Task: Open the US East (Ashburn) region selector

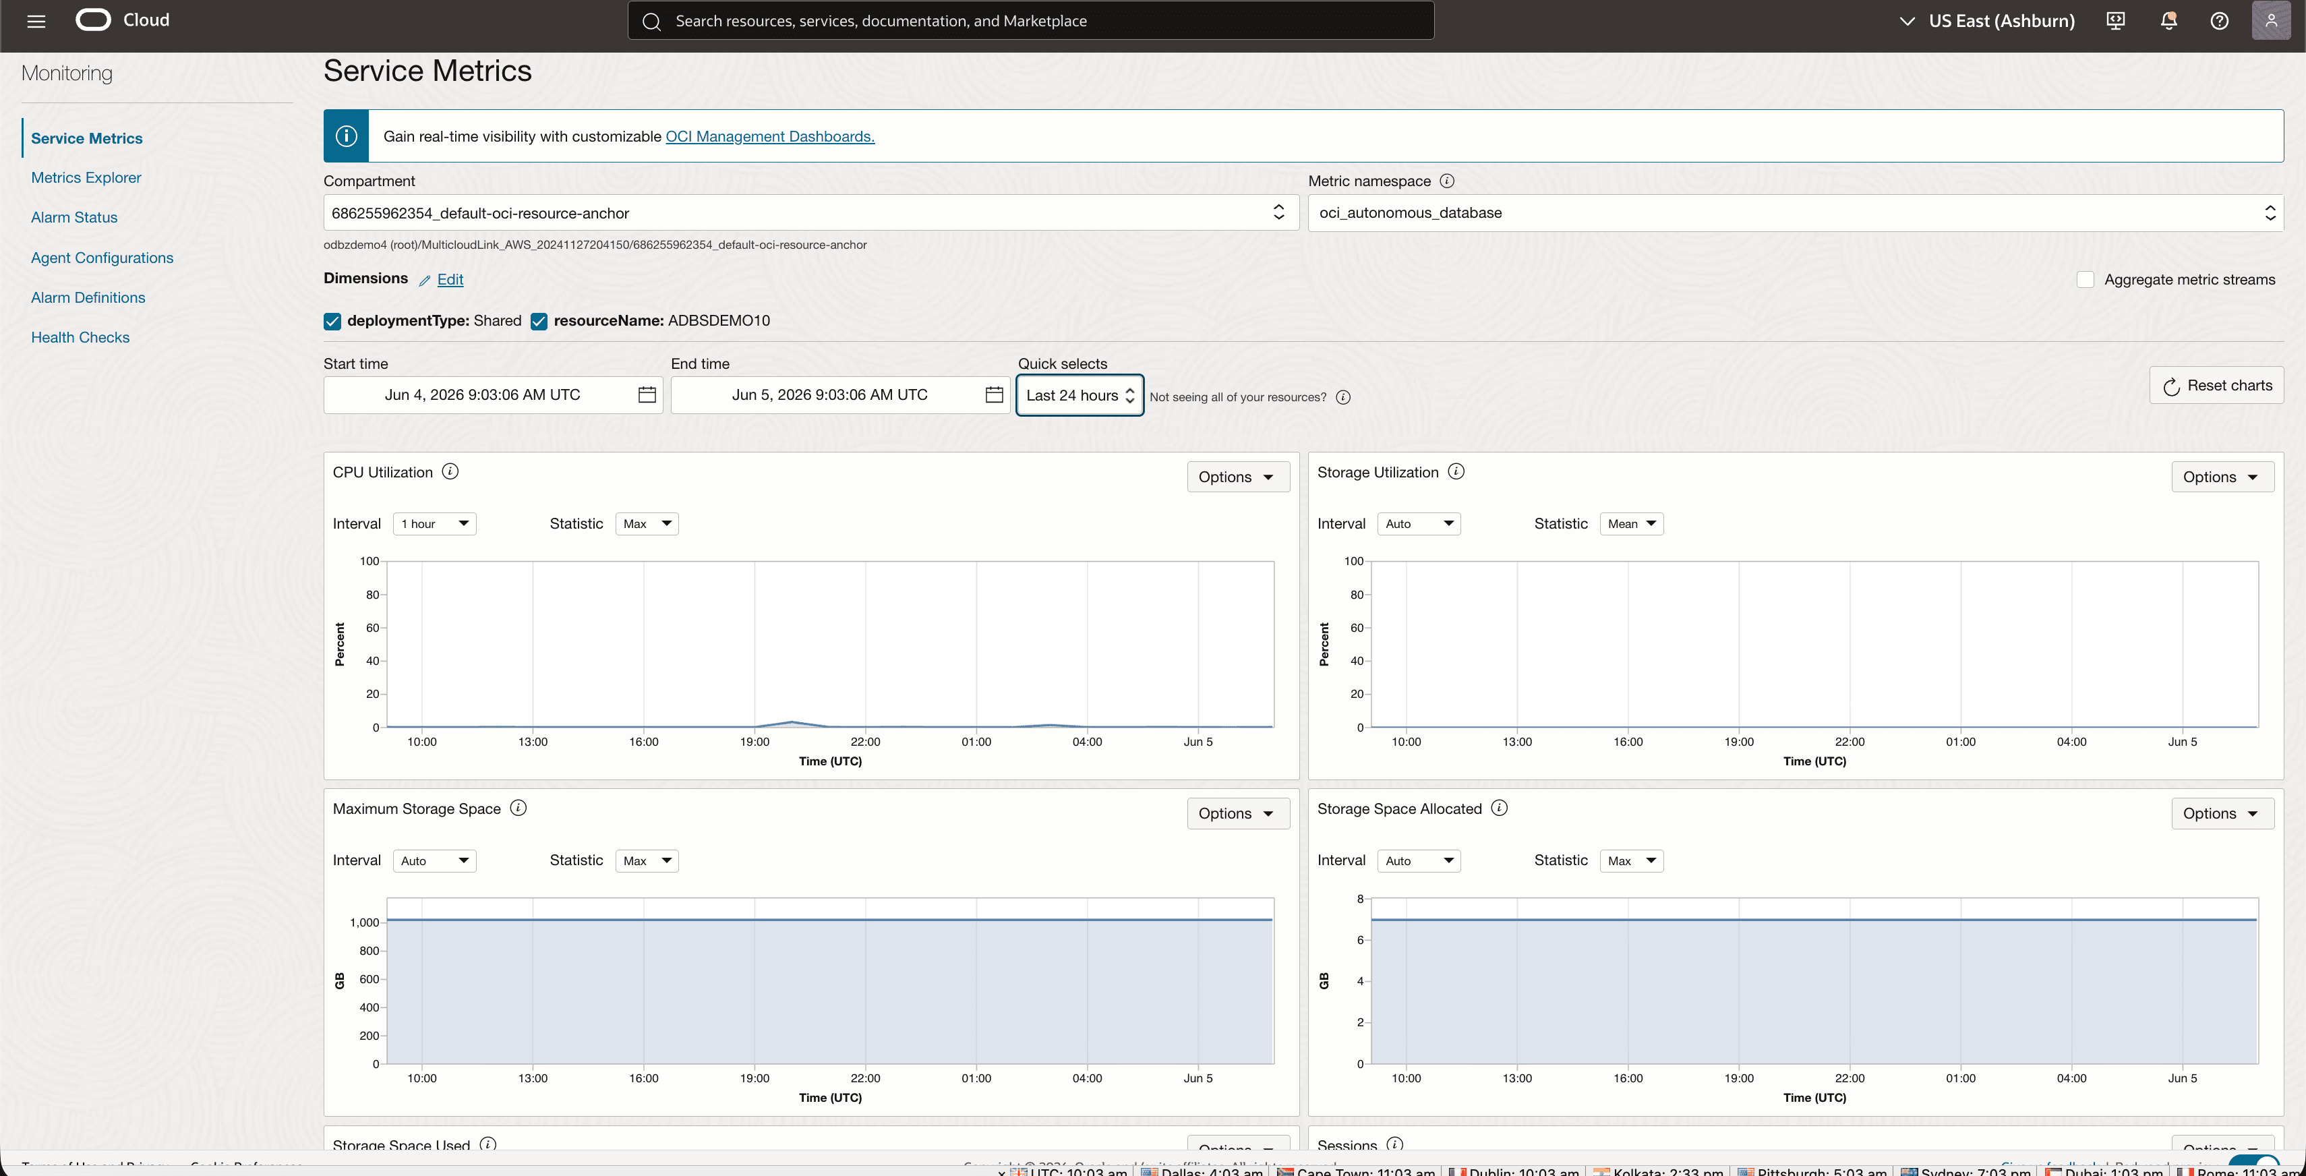Action: click(x=1986, y=21)
